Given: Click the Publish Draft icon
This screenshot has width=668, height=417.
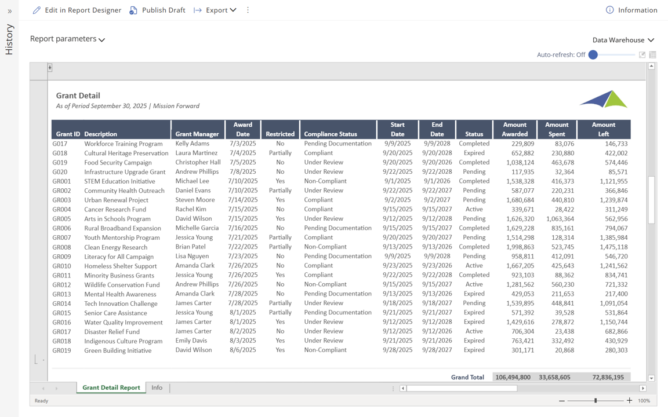Looking at the screenshot, I should click(133, 10).
